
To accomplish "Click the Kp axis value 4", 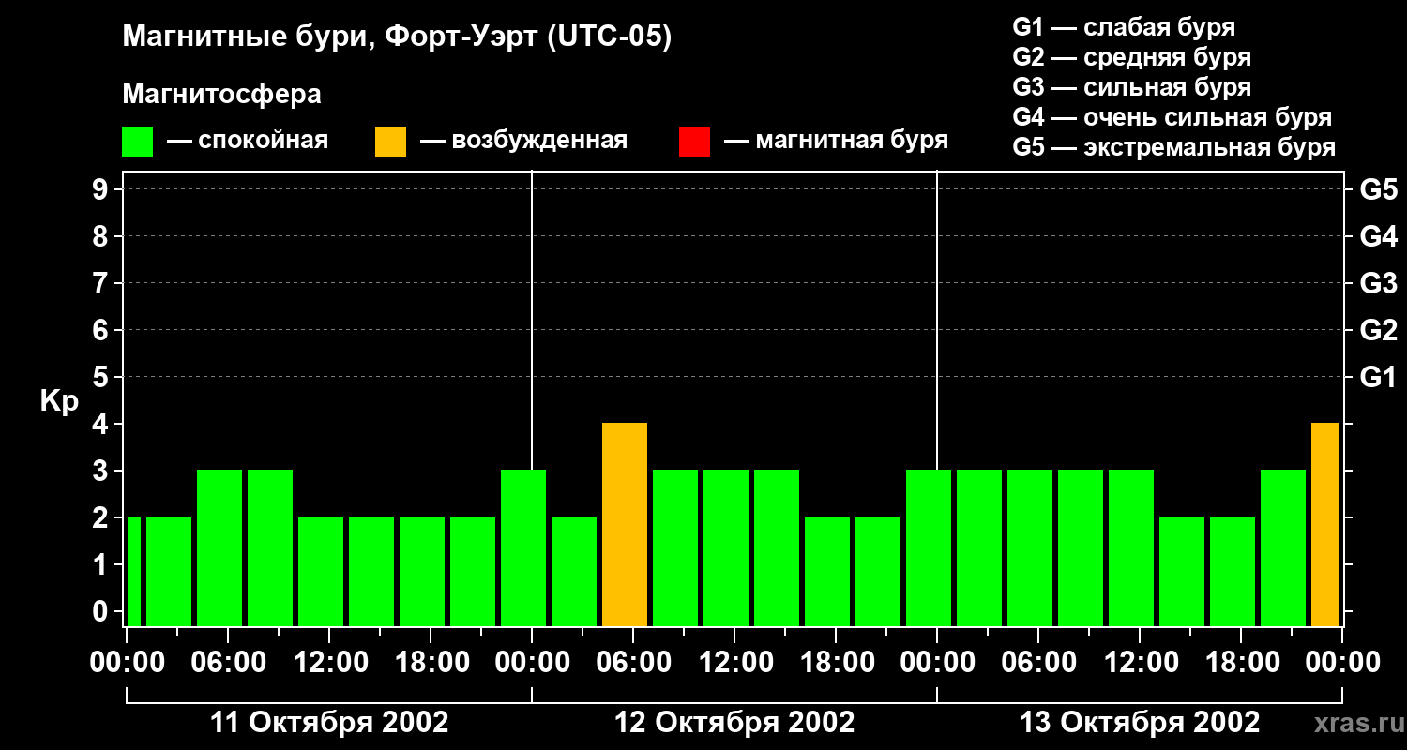I will (x=102, y=424).
